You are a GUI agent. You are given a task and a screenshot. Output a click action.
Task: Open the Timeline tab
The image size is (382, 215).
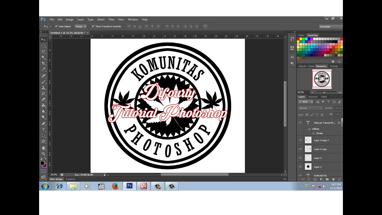coord(70,179)
